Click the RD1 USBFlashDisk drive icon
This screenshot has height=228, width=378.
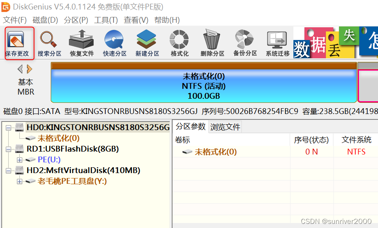click(19, 149)
